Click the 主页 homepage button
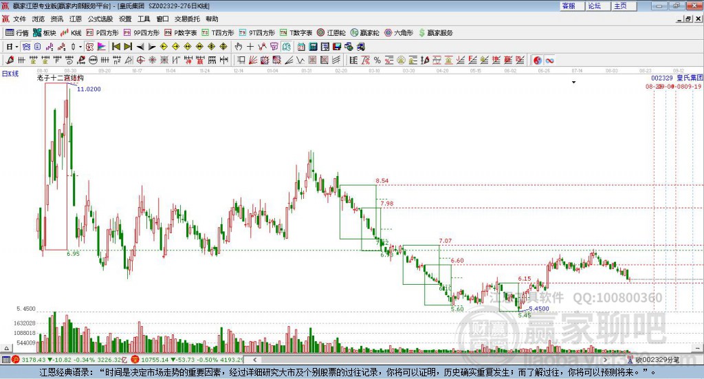Image resolution: width=704 pixels, height=379 pixels. (x=624, y=6)
